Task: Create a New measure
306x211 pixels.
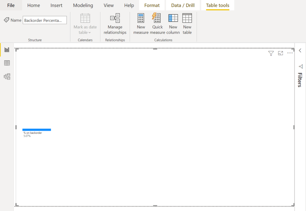Action: (141, 23)
